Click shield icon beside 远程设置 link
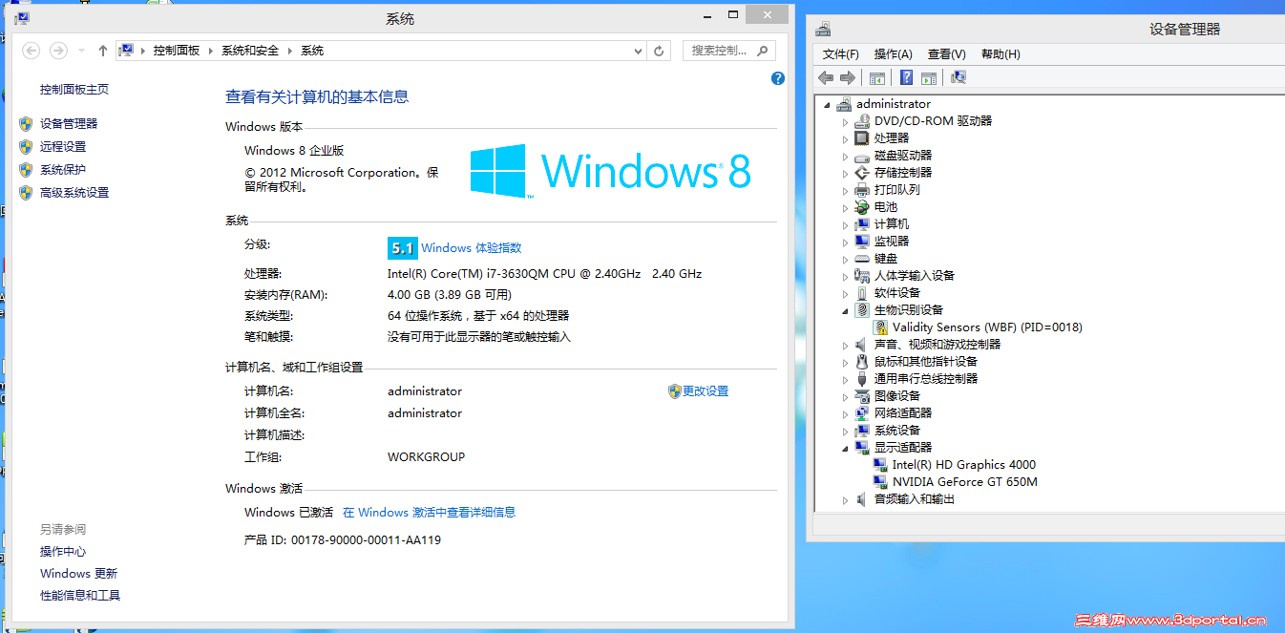Viewport: 1285px width, 633px height. (26, 146)
